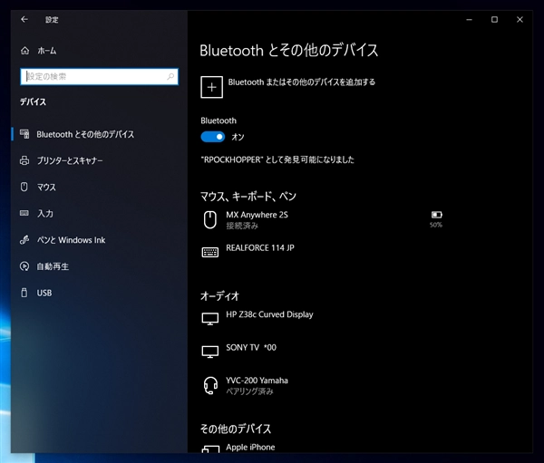Click Bluetooth またはその他のデバイスを追加する

click(302, 82)
